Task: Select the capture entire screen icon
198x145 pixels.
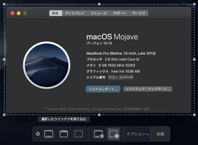Action: [x=49, y=134]
